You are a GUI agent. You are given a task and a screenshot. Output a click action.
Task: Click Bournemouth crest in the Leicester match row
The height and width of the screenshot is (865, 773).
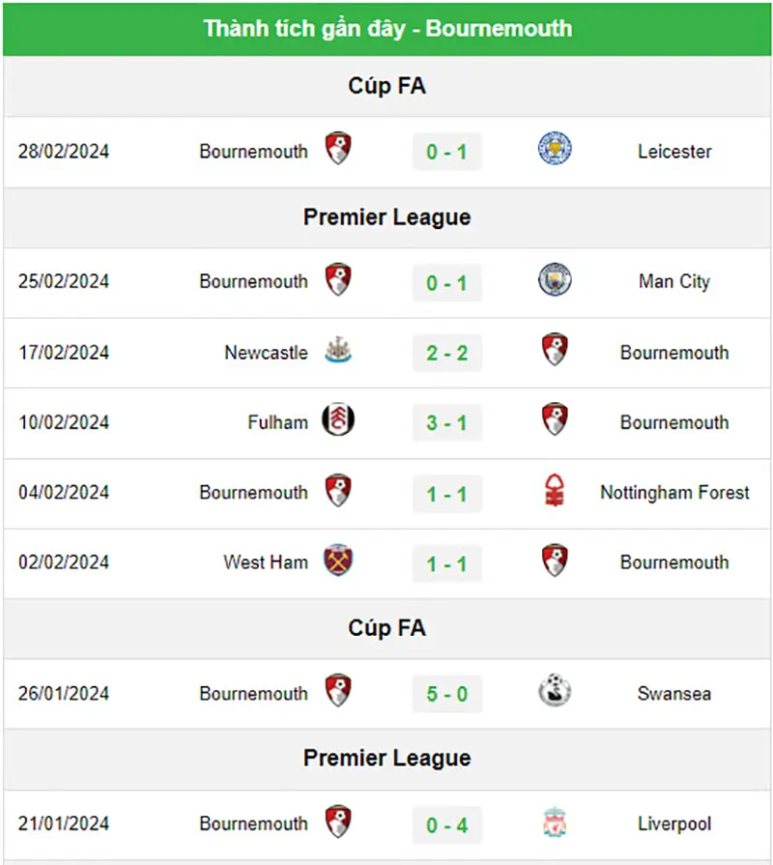pos(338,149)
